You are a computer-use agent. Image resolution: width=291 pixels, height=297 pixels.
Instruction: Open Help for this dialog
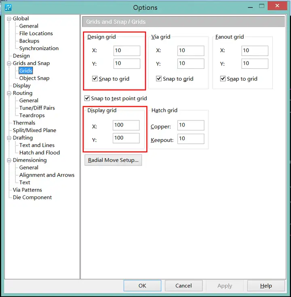pyautogui.click(x=266, y=286)
